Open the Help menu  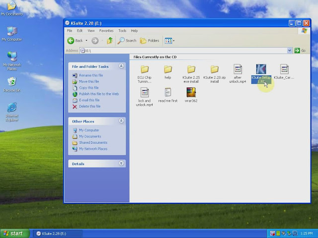coord(134,31)
